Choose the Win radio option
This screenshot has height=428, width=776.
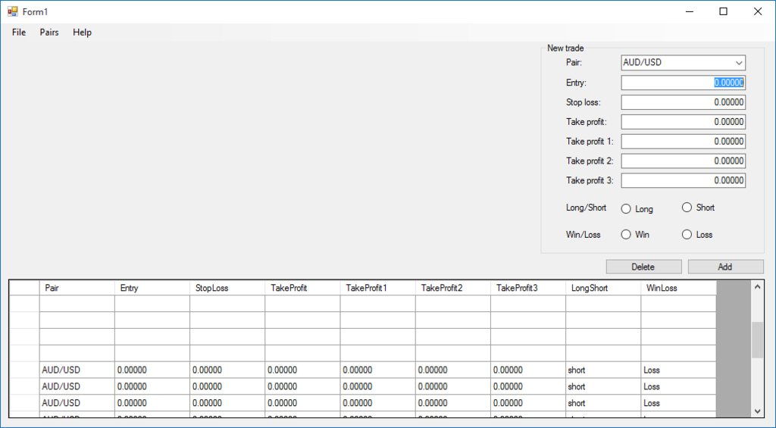point(627,235)
